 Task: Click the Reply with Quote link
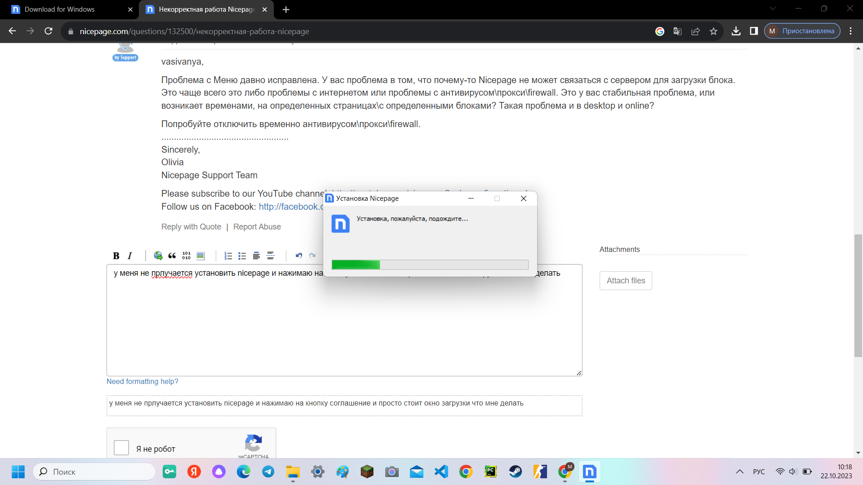(191, 226)
